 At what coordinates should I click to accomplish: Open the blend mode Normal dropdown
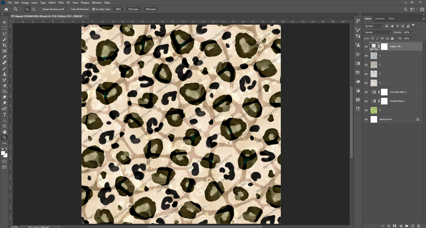tap(378, 32)
